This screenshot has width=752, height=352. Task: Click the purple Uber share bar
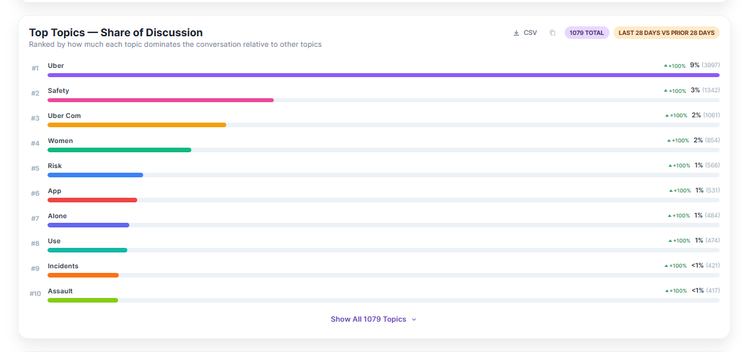383,75
